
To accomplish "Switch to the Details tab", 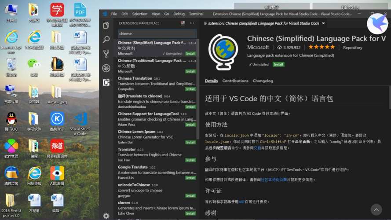I will 211,81.
